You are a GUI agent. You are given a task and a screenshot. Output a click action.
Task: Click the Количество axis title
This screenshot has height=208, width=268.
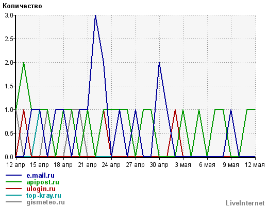22,6
